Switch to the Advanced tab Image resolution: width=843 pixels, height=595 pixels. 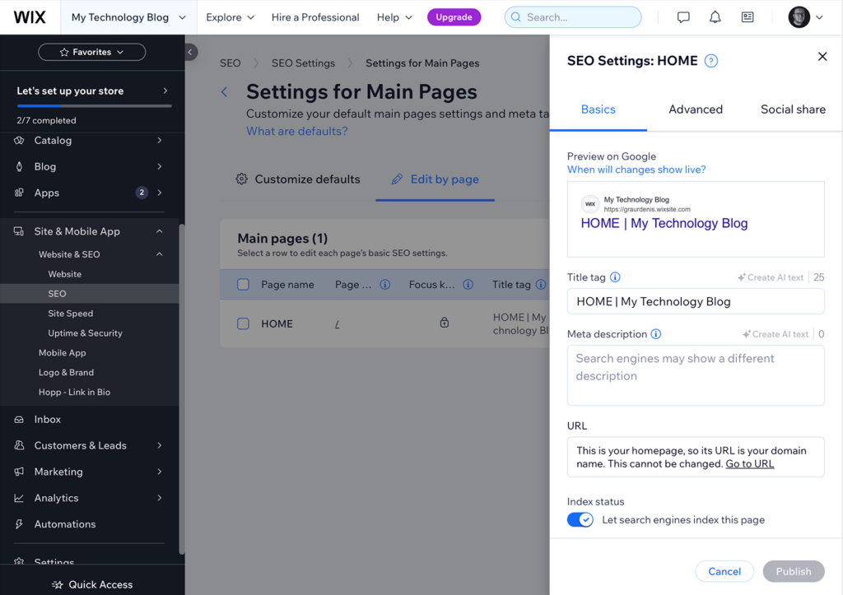click(x=695, y=109)
